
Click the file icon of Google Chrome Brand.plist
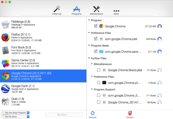(104, 70)
